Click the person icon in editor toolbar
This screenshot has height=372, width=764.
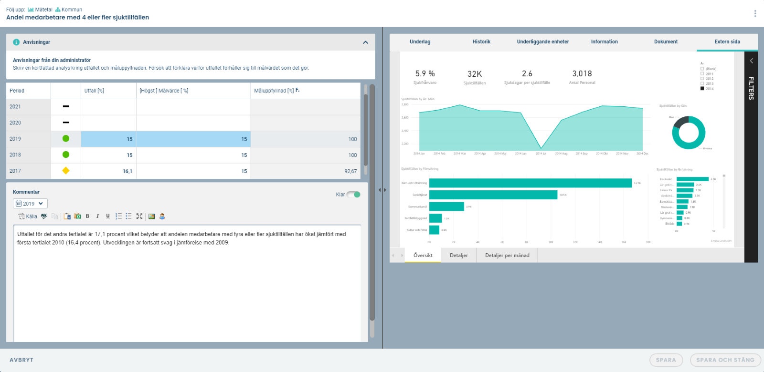tap(162, 217)
